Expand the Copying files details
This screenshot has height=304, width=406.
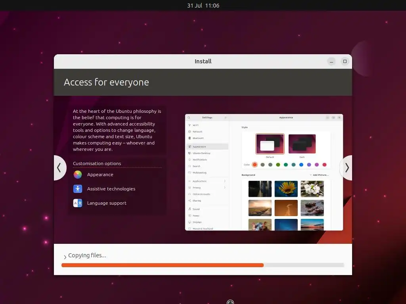coord(65,257)
